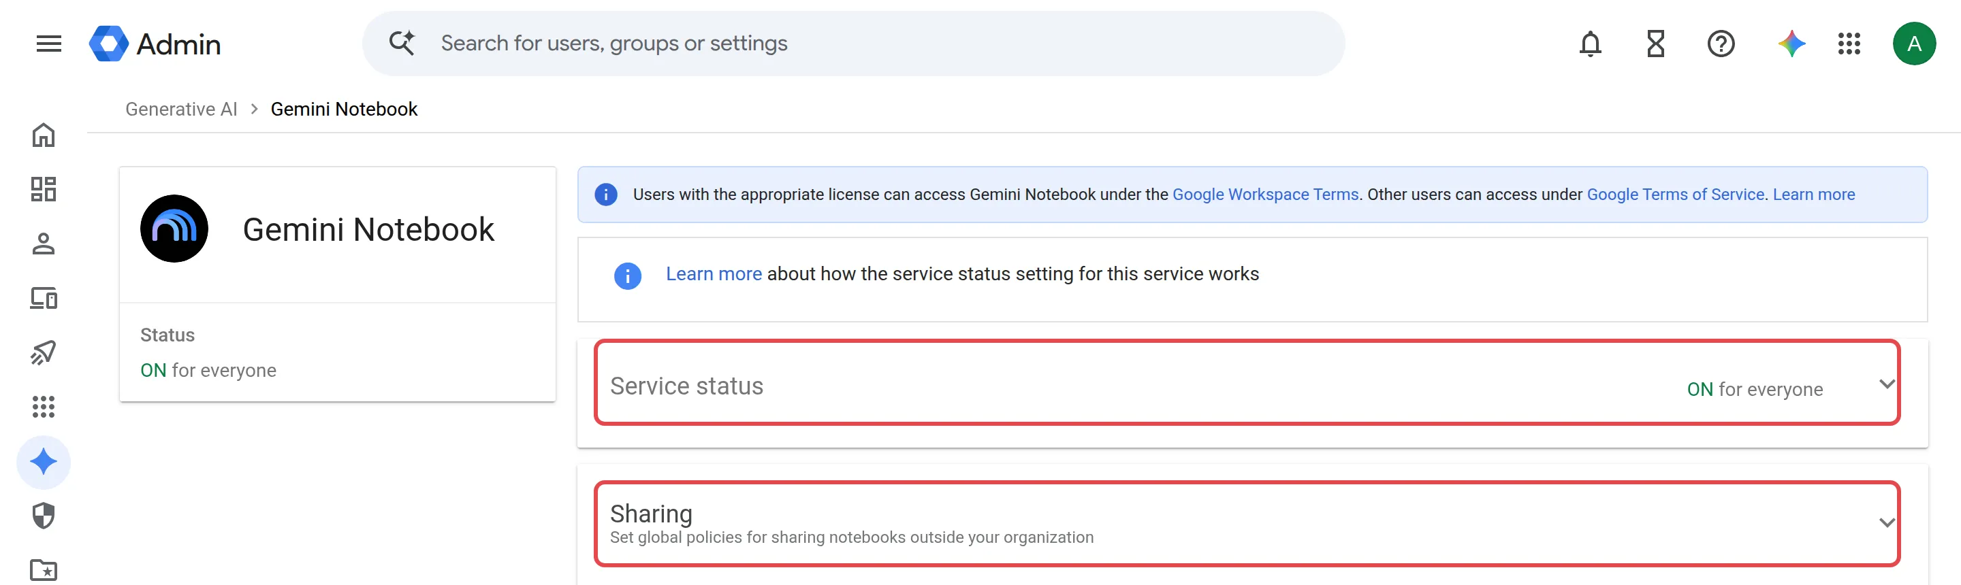Expand the Service status chevron
1961x585 pixels.
(1886, 384)
